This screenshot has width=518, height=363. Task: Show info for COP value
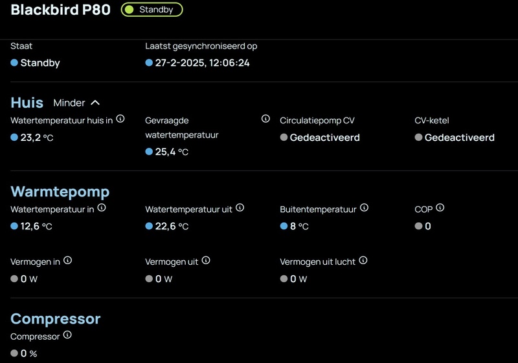pyautogui.click(x=440, y=208)
